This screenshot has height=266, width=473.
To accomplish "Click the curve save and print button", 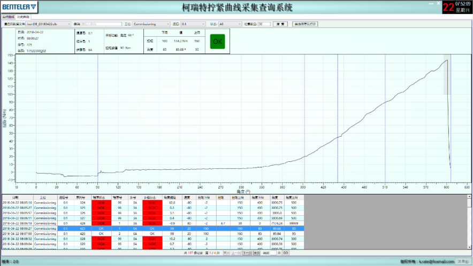I will click(x=305, y=24).
